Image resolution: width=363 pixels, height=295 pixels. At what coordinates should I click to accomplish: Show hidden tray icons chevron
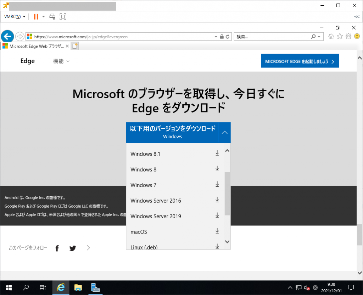click(290, 288)
